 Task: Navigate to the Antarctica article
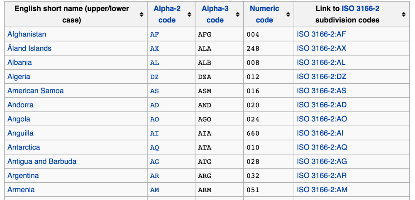(24, 147)
